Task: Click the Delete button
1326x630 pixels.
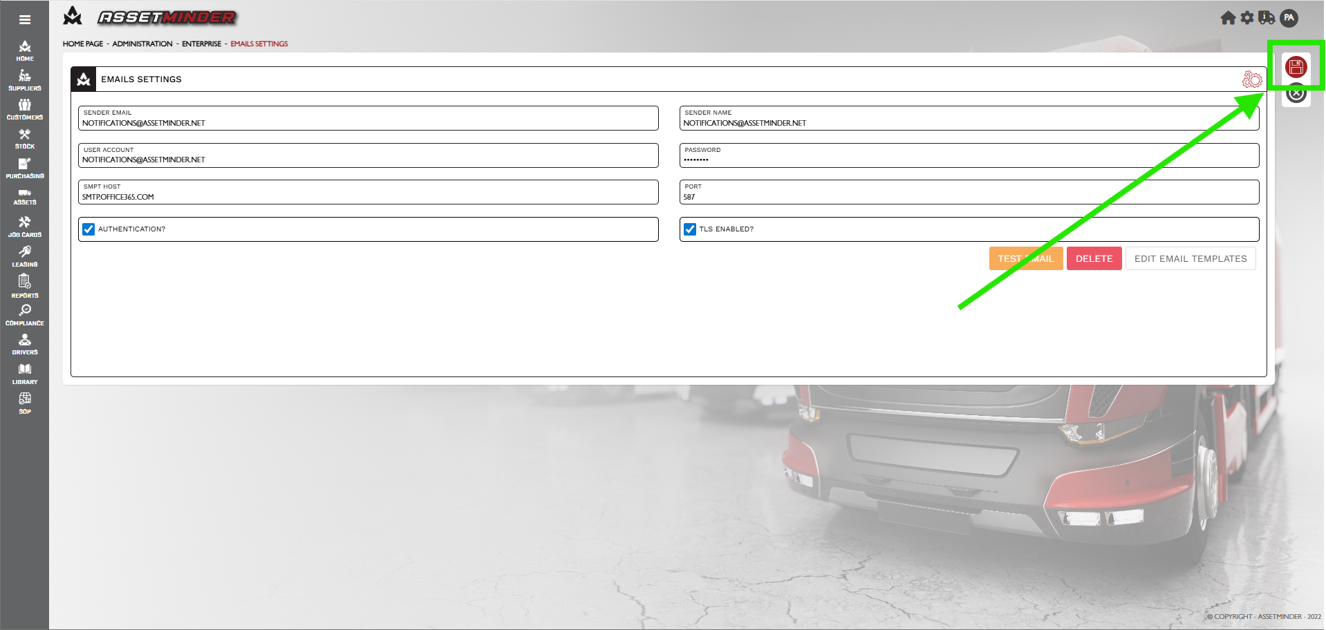Action: (1094, 258)
